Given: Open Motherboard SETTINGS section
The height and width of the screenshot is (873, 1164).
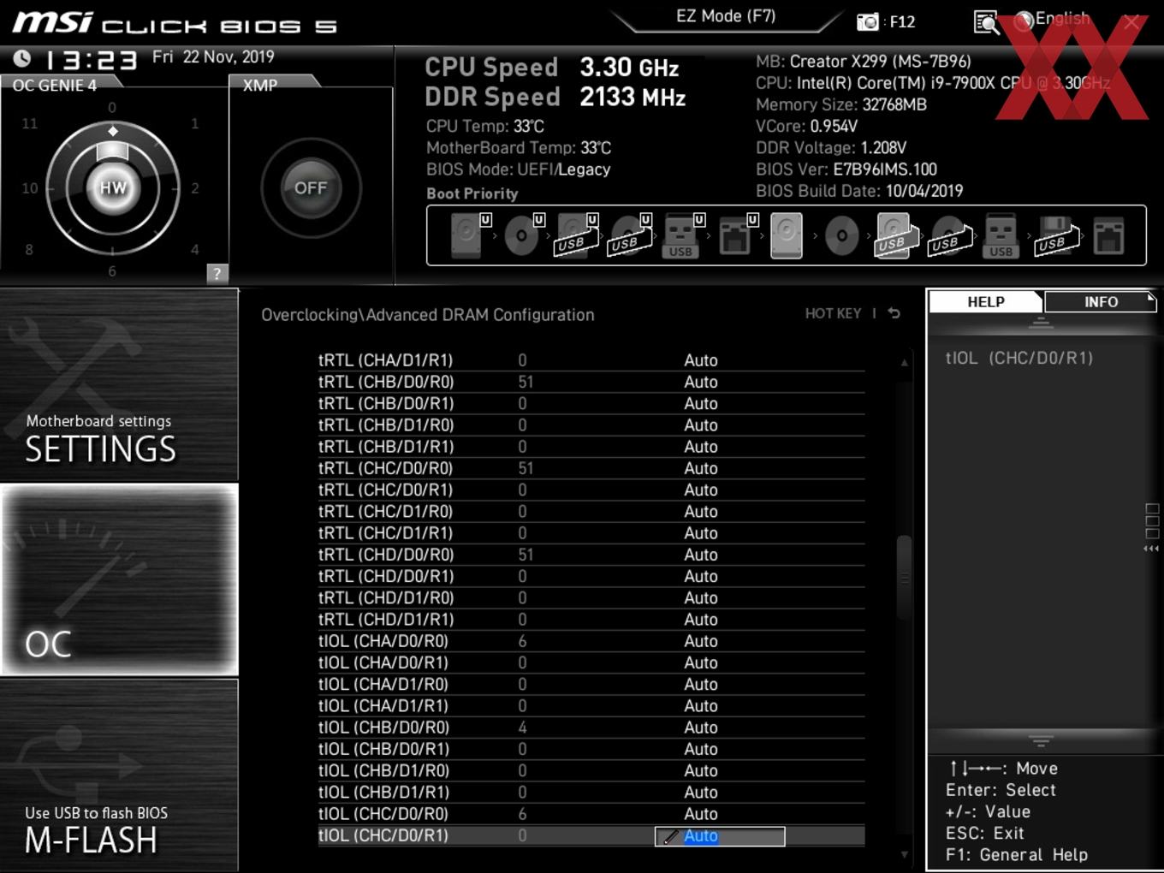Looking at the screenshot, I should coord(119,384).
